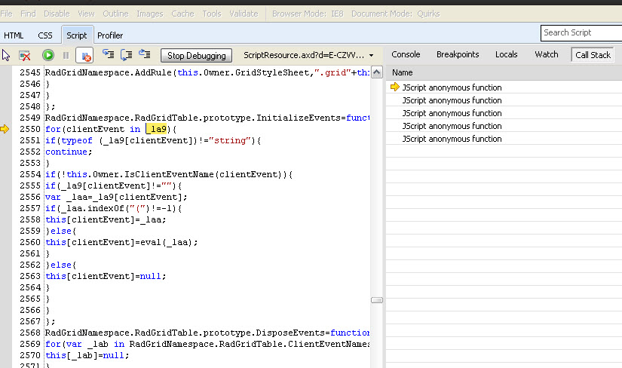Open the Console pane tab
The image size is (622, 368).
point(406,54)
